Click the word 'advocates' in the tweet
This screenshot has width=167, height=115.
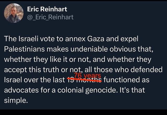tap(21, 90)
